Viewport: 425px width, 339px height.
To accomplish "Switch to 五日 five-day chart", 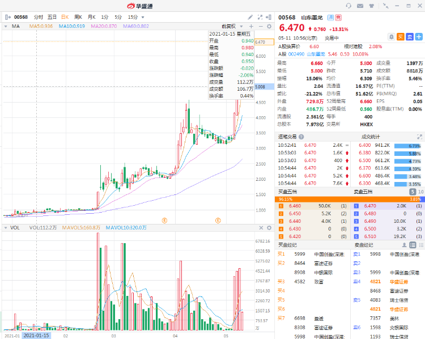I will click(x=52, y=17).
